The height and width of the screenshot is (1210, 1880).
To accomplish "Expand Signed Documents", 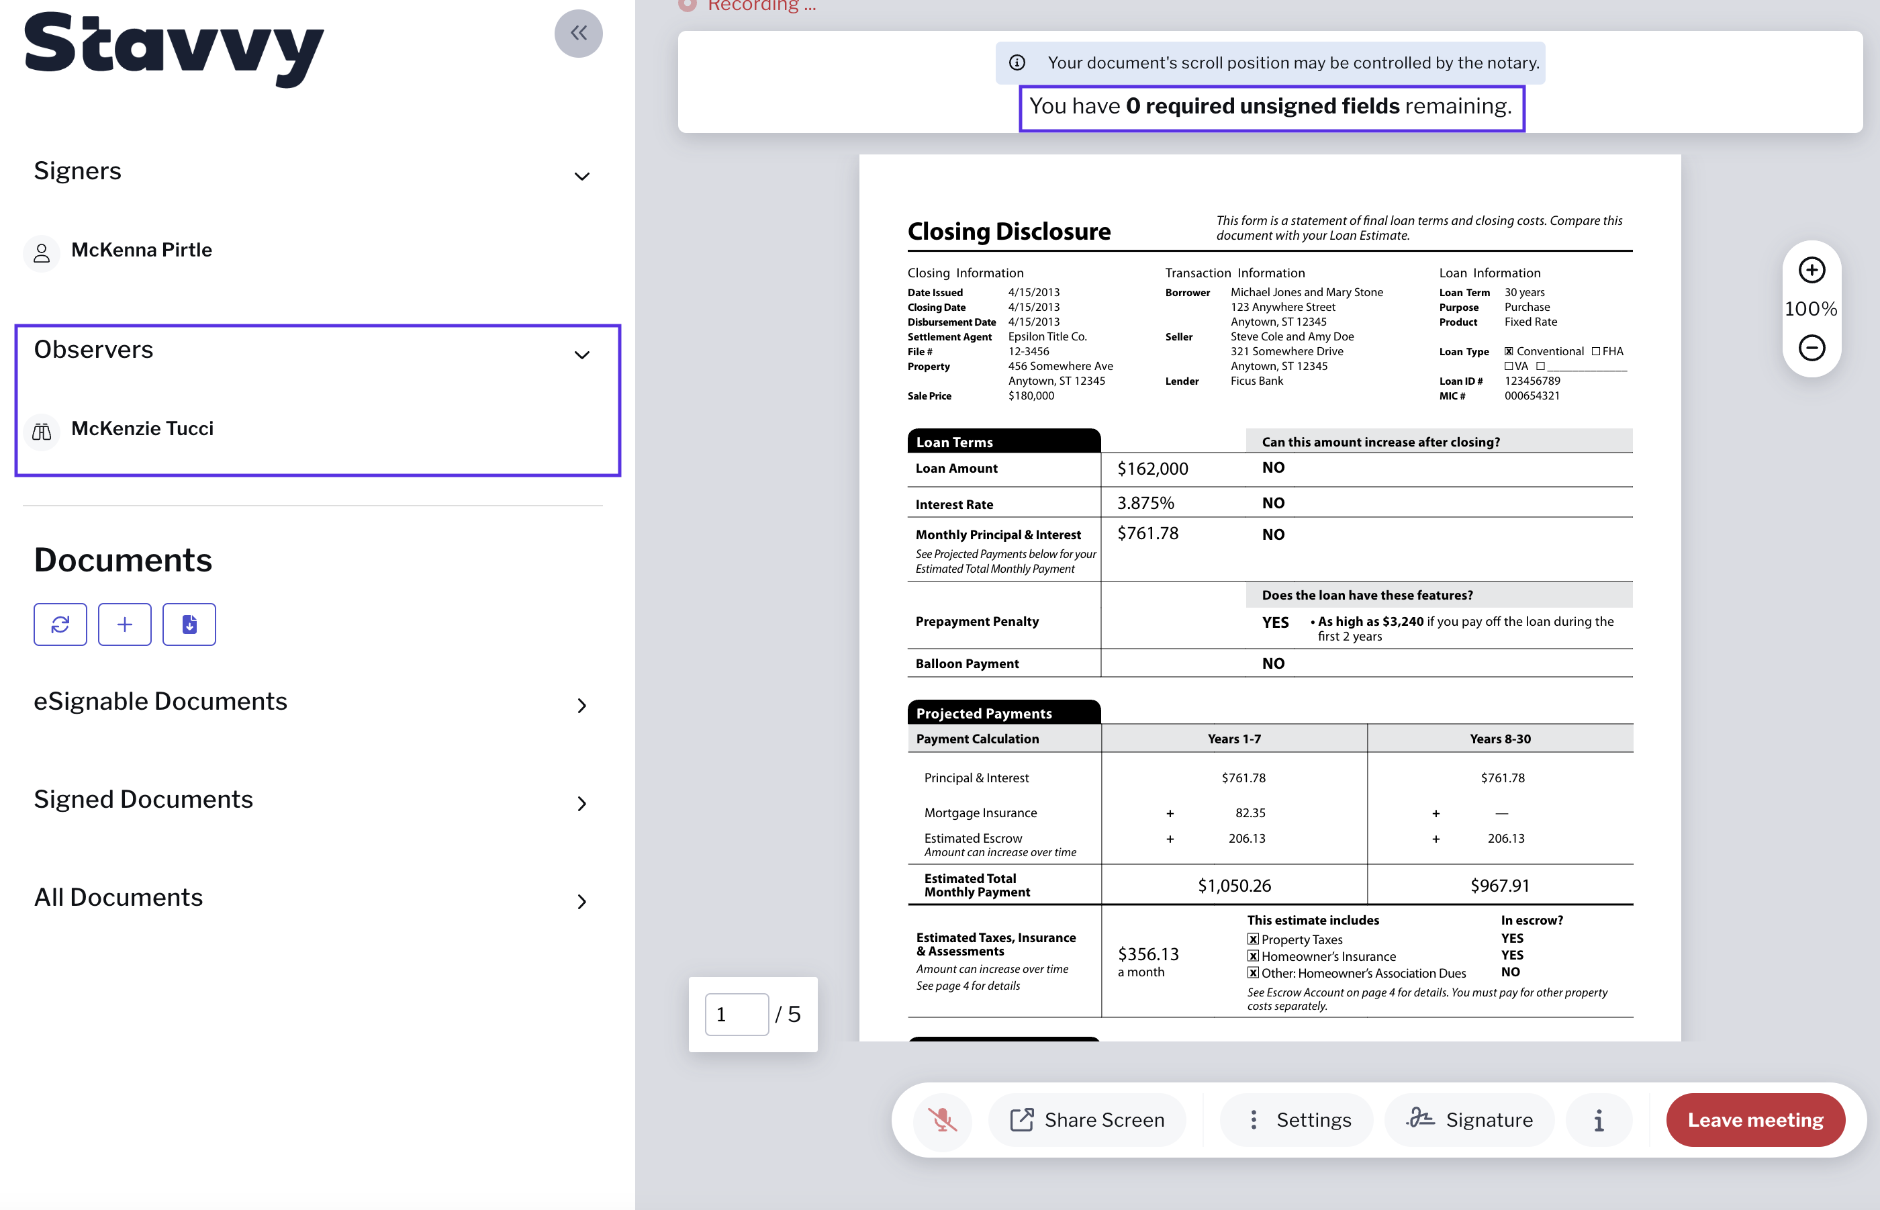I will click(x=581, y=804).
